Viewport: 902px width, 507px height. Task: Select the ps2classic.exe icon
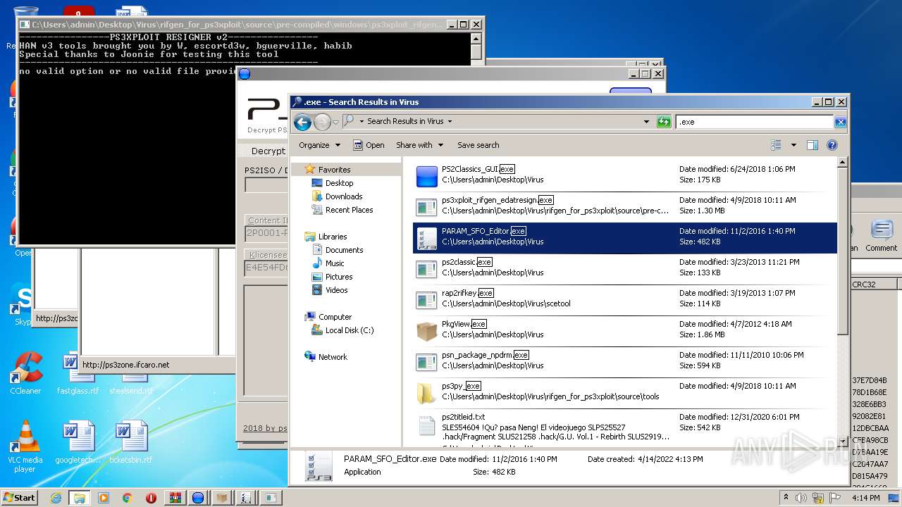427,269
